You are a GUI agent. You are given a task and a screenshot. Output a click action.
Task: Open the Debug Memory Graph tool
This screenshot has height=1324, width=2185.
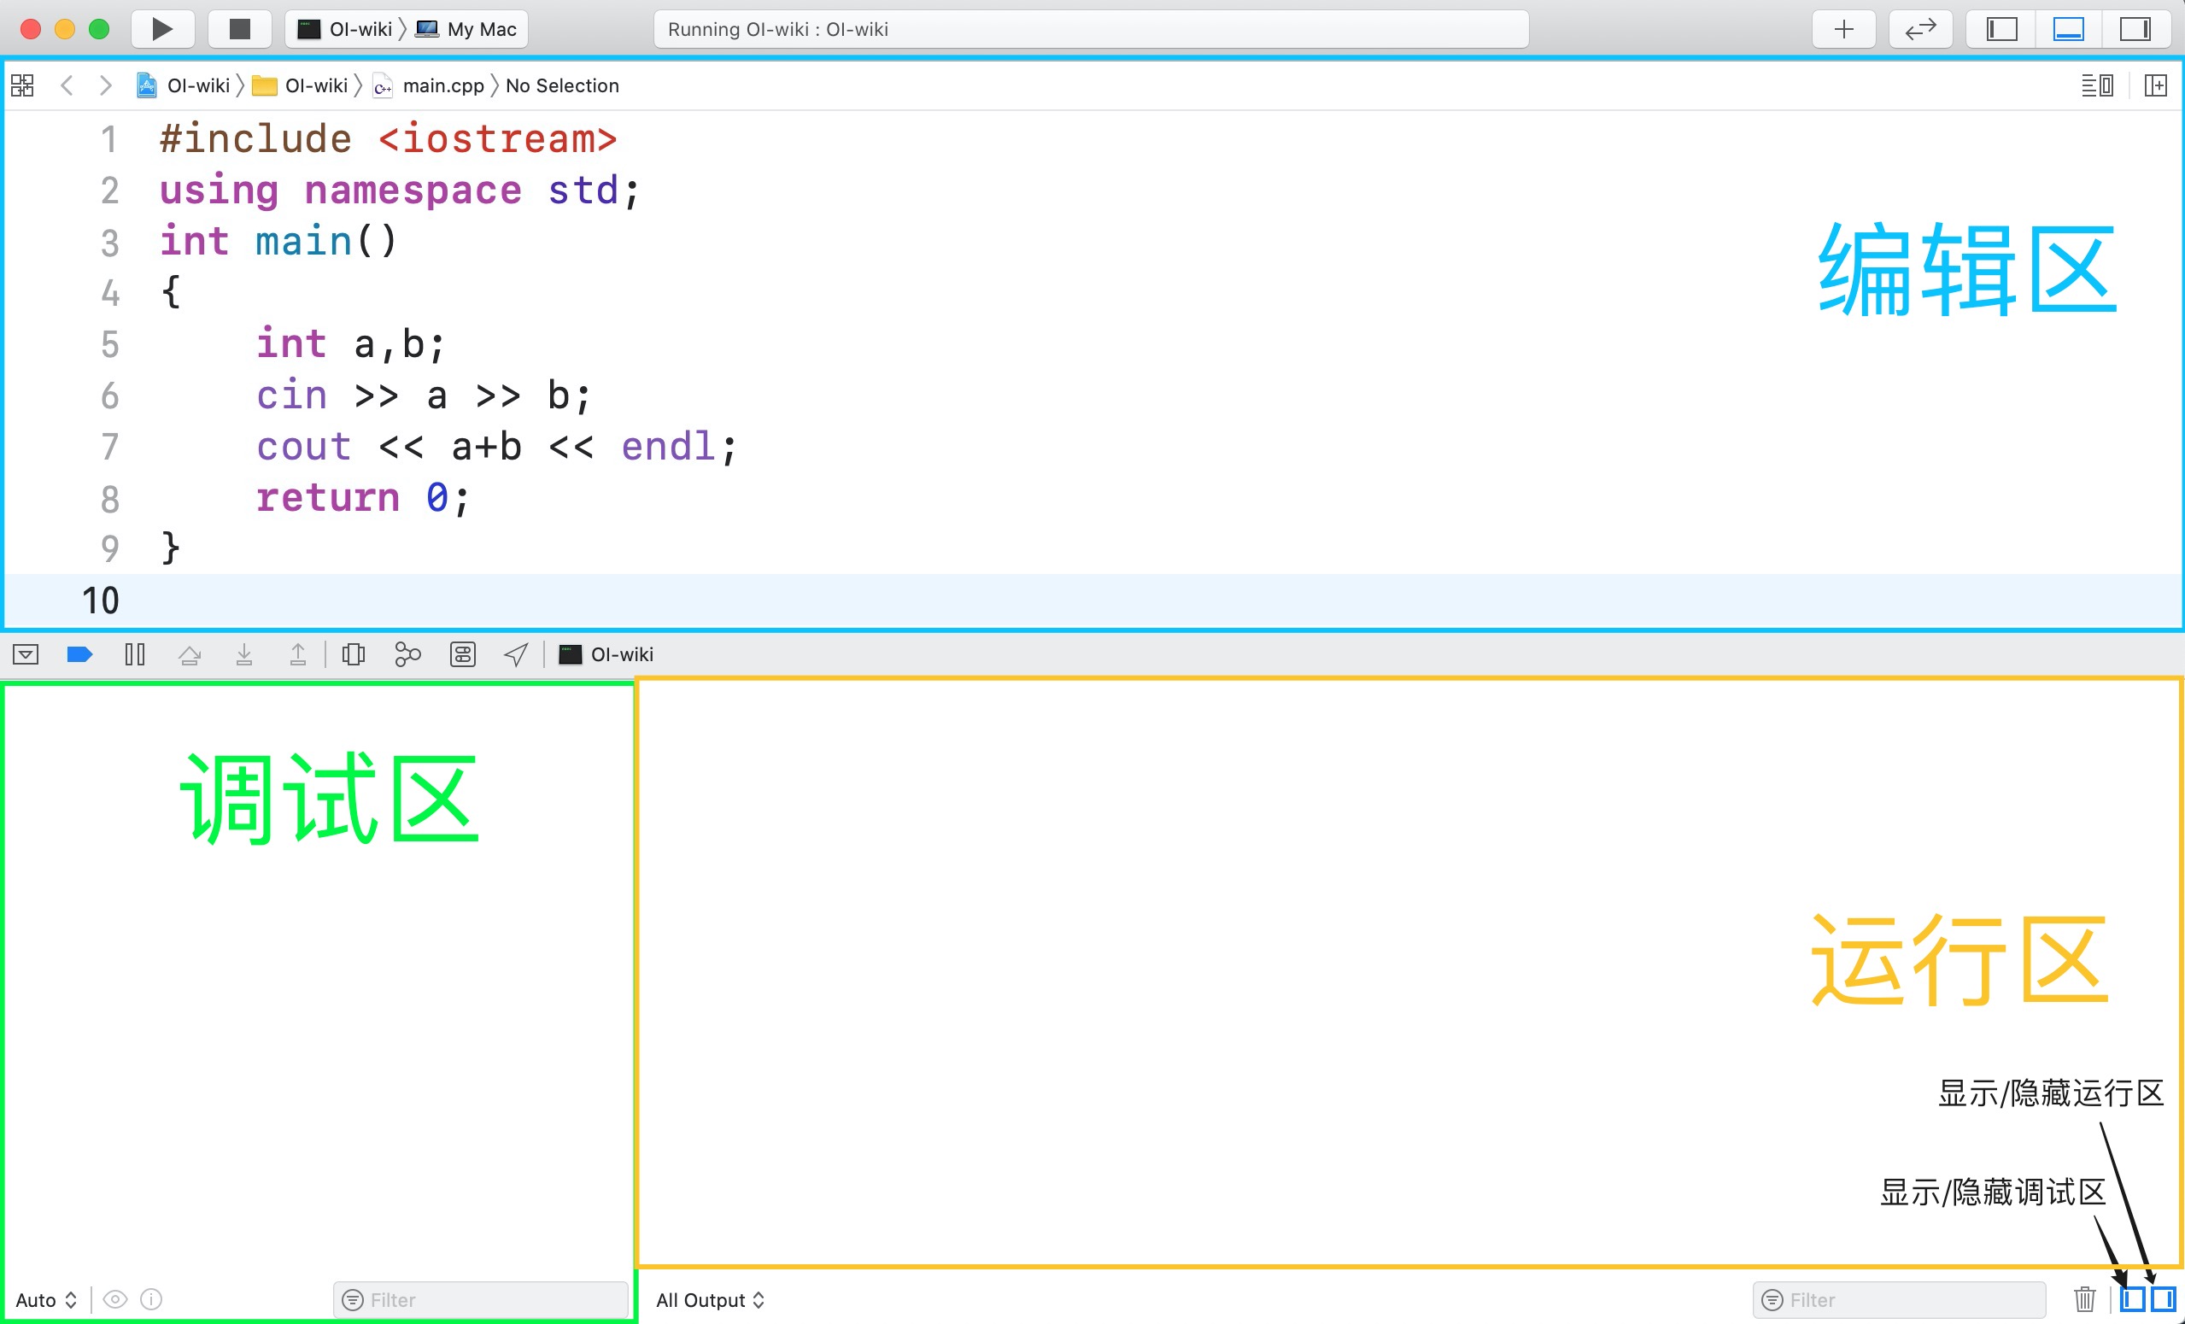coord(407,655)
